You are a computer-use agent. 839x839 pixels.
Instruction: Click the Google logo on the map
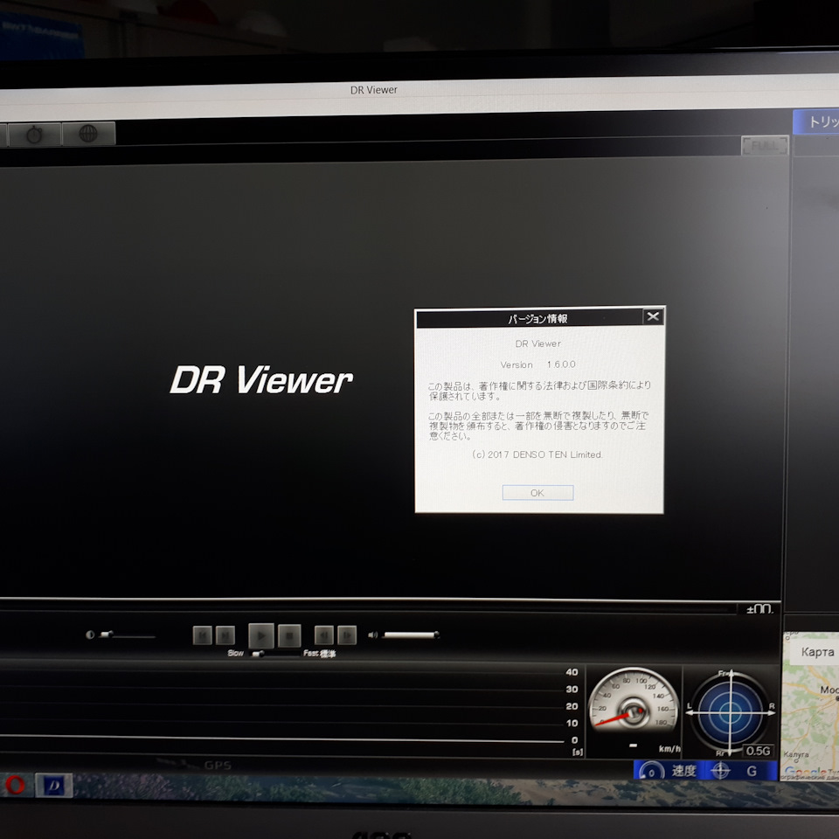tap(807, 772)
